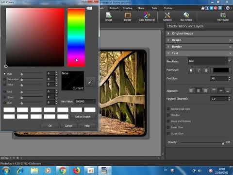Open the NCH Suite icon
Screen dimensions: 233x175
pos(223,17)
